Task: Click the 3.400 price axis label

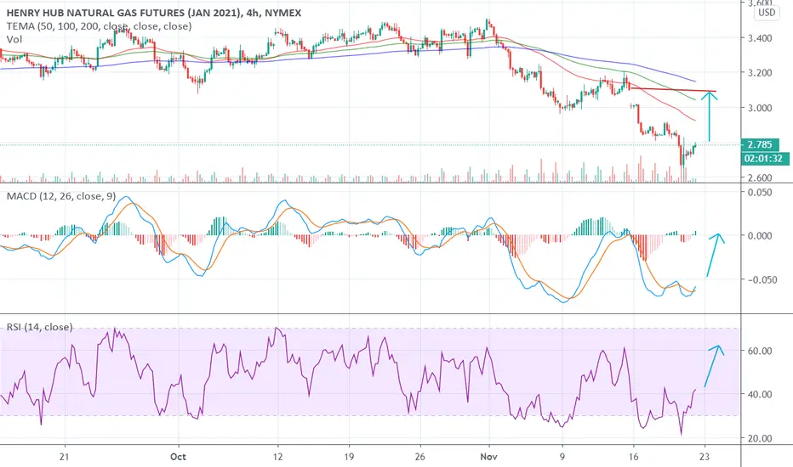Action: click(760, 38)
